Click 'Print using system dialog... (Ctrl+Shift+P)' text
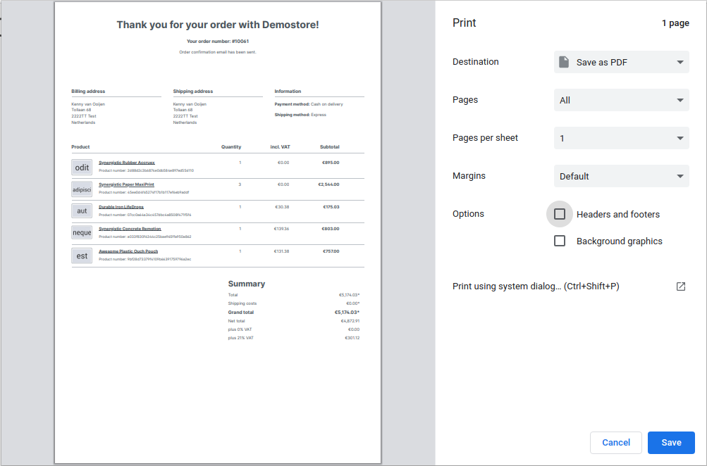This screenshot has height=466, width=707. point(536,286)
